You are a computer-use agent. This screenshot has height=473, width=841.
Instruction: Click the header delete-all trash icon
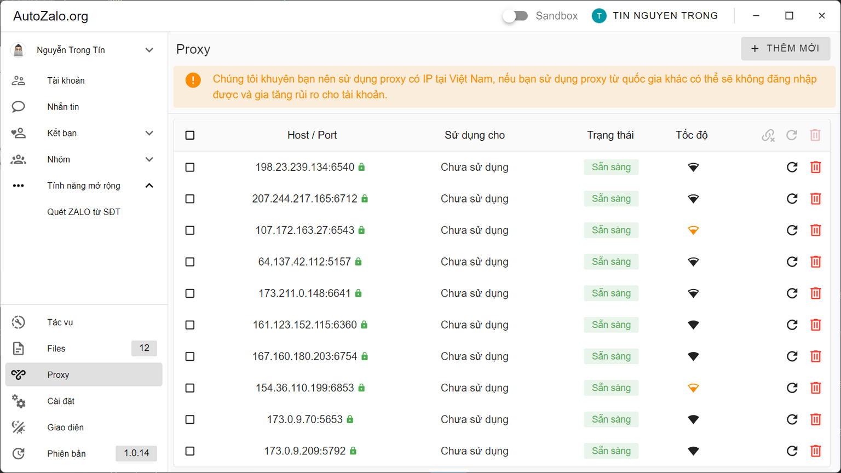(x=815, y=135)
